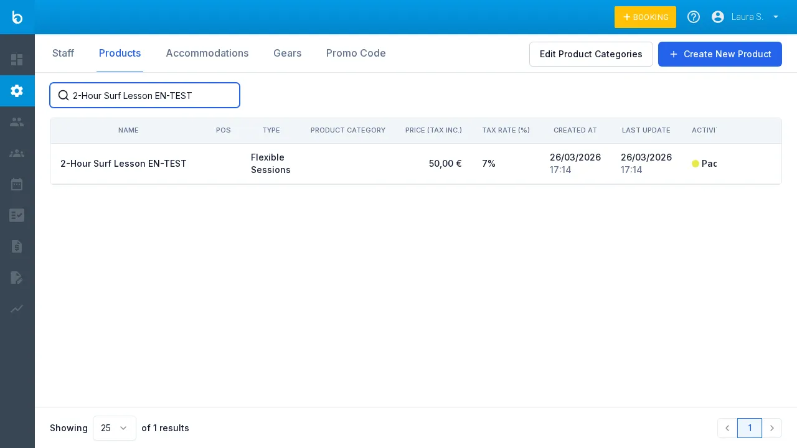Open the invoice dollar-document icon in the sidebar

[17, 246]
